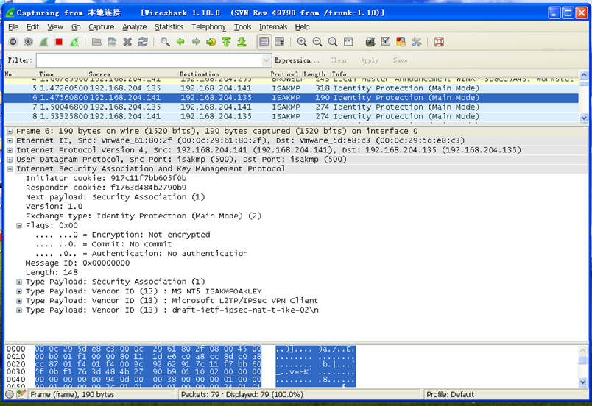This screenshot has width=592, height=406.
Task: Jump to the last packet
Action: tap(242, 42)
